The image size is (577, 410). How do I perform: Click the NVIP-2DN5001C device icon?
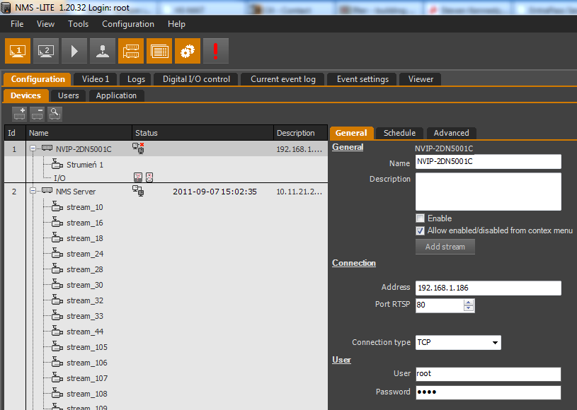[47, 148]
